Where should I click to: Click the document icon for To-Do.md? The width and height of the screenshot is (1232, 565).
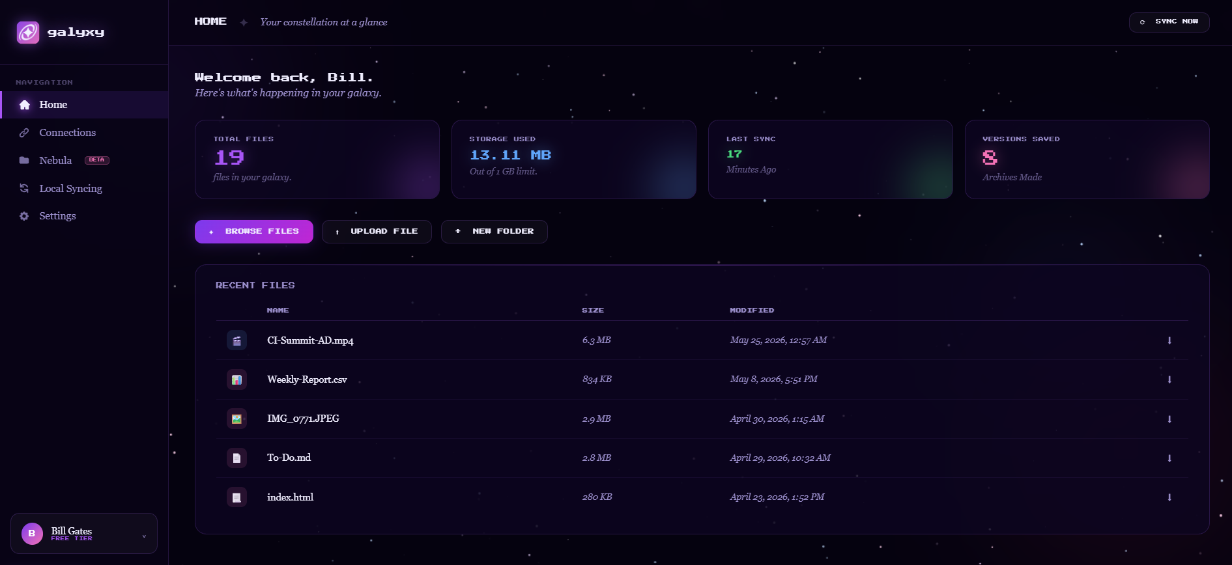click(x=236, y=458)
